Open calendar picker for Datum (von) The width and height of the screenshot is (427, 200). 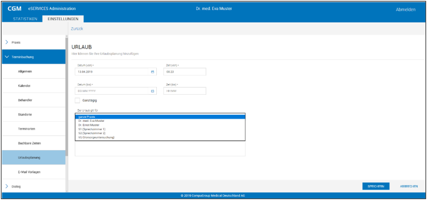(x=153, y=71)
